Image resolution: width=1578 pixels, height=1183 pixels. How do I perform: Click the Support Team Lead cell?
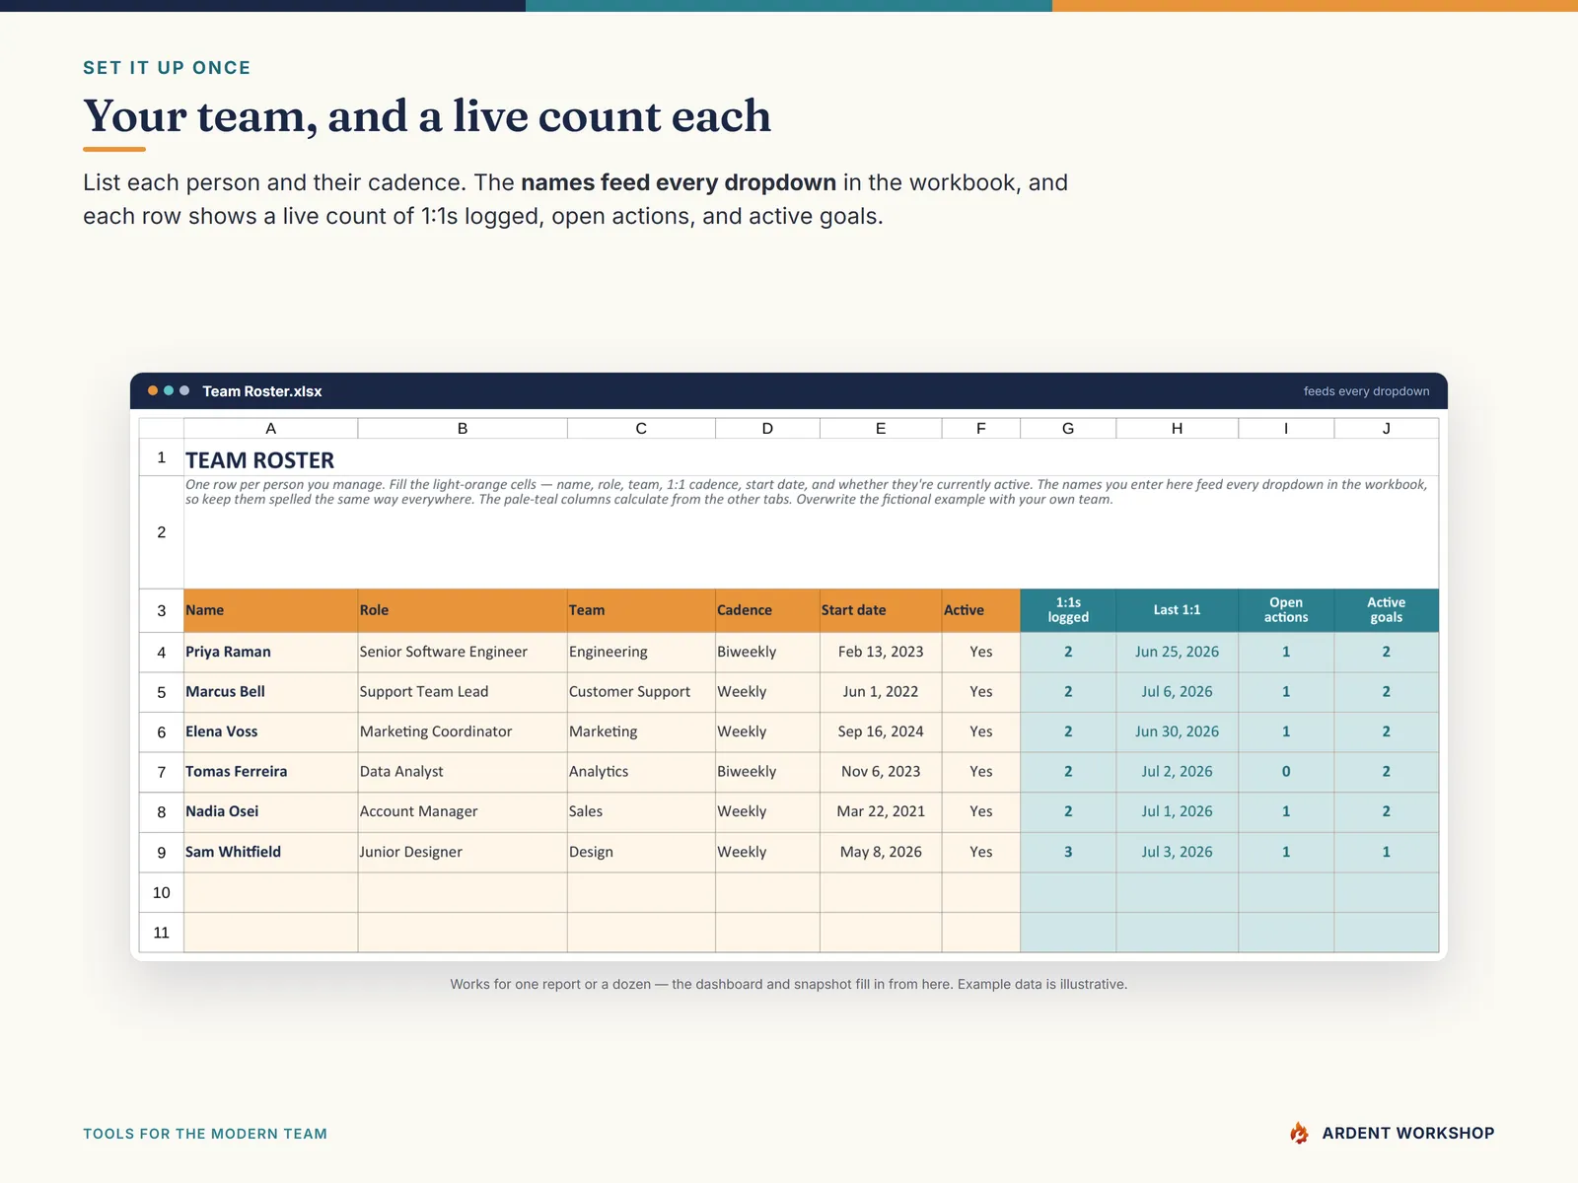point(463,692)
